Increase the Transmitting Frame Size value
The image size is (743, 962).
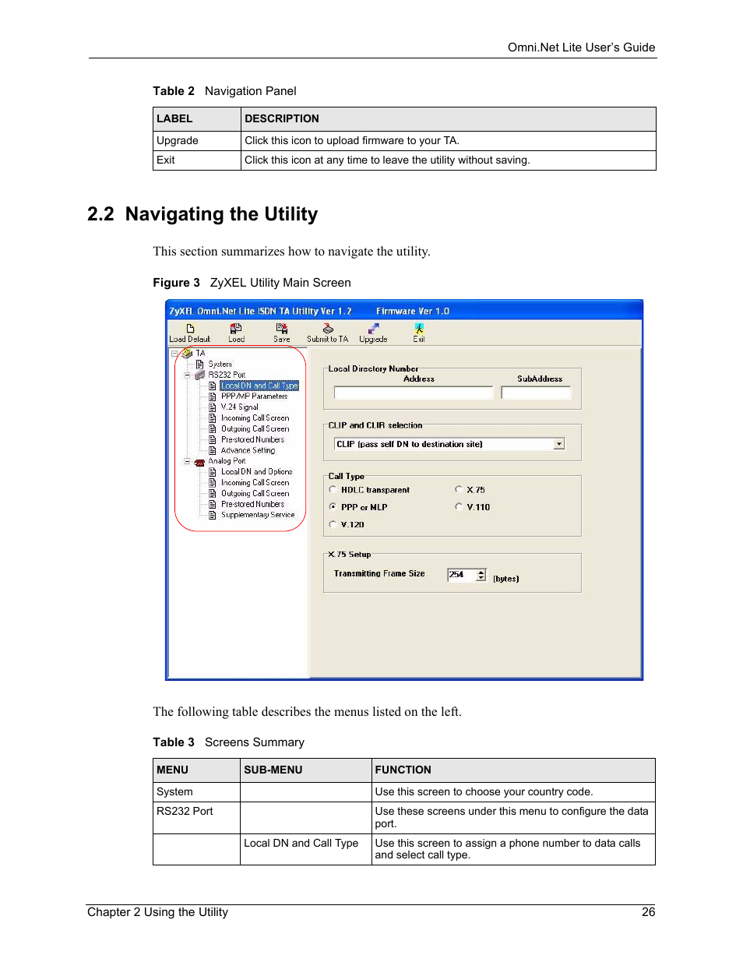tap(481, 572)
